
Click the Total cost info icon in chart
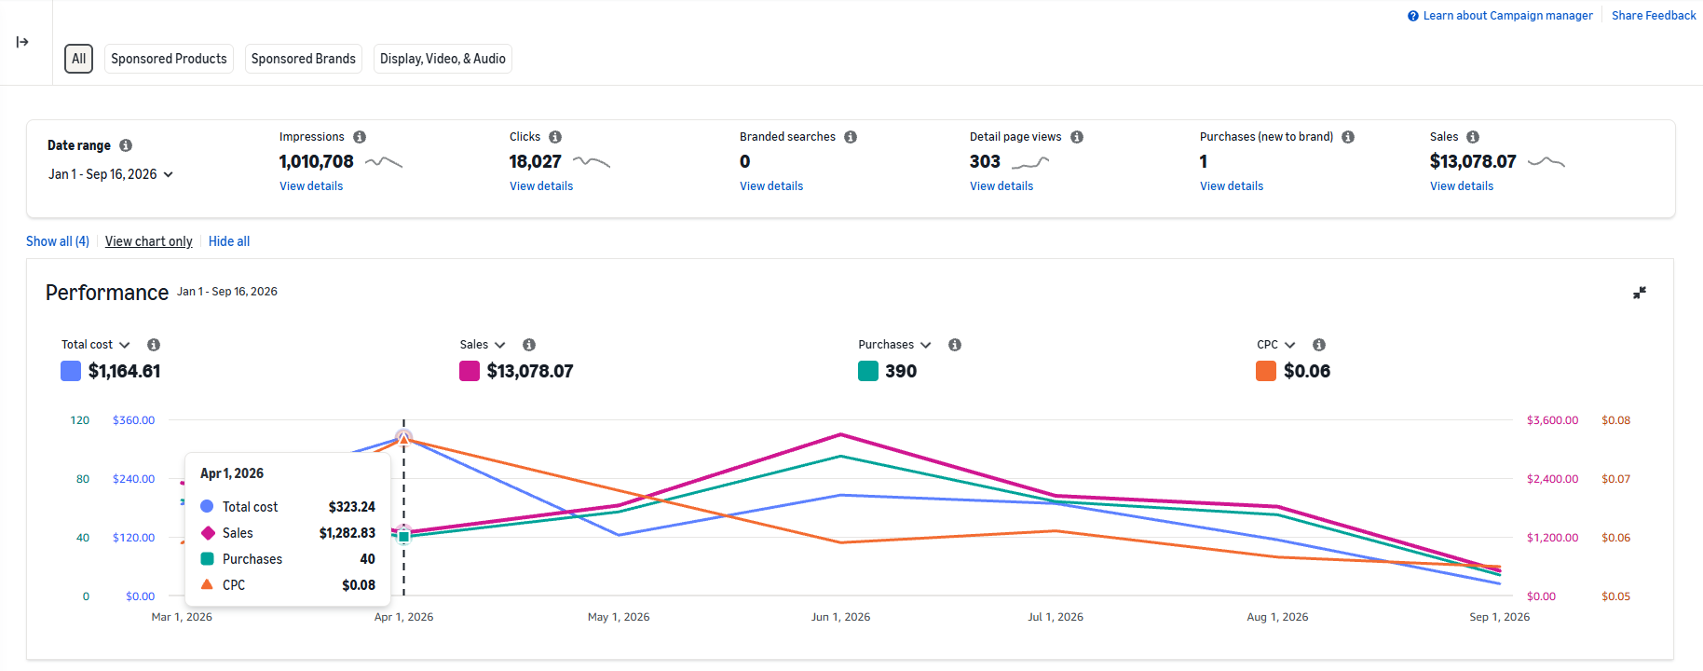[154, 345]
